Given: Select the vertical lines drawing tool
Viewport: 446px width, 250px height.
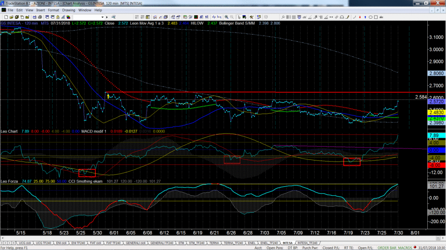Looking at the screenshot, I should (x=288, y=17).
